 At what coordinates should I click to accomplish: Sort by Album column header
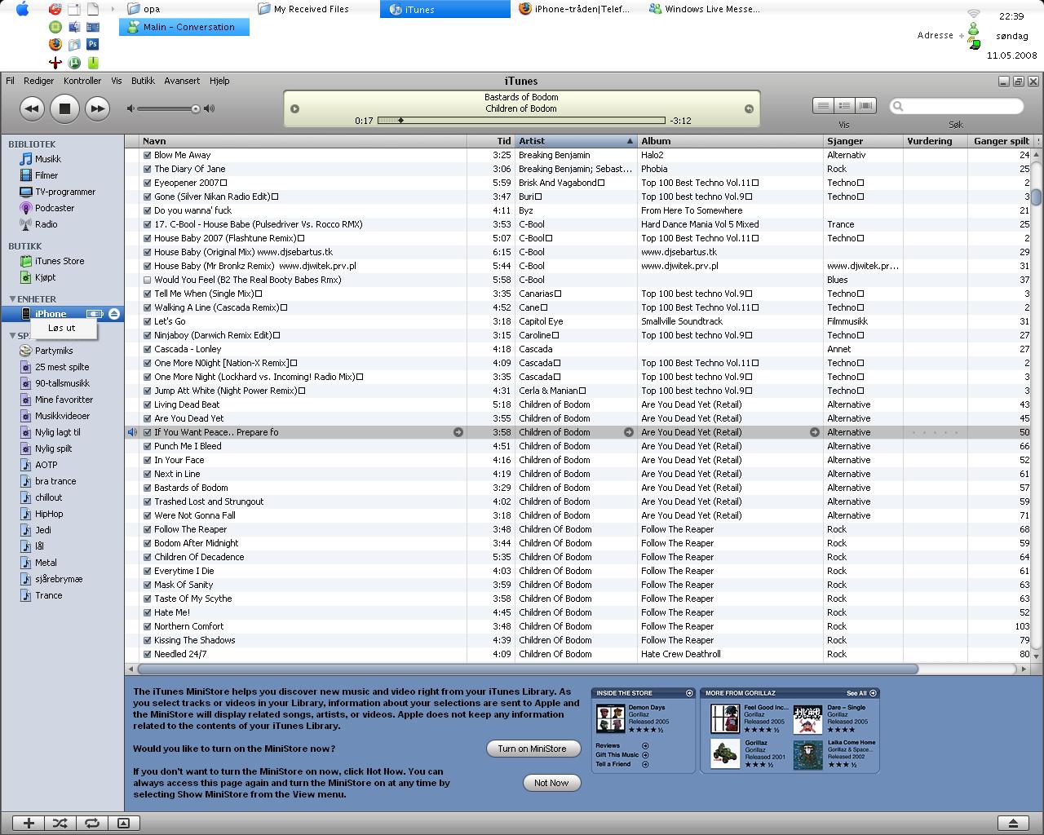731,141
